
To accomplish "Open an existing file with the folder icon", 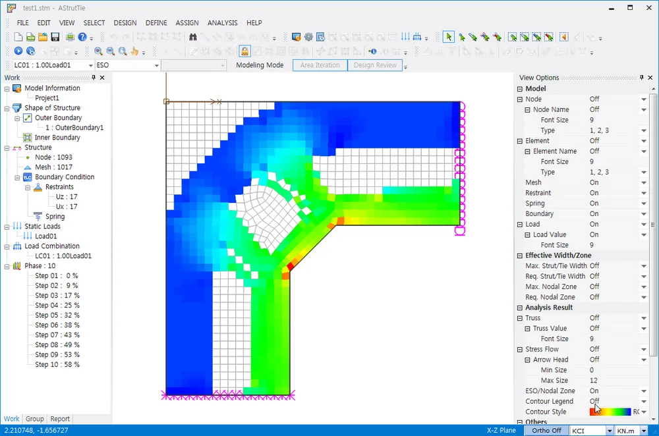I will (42, 38).
